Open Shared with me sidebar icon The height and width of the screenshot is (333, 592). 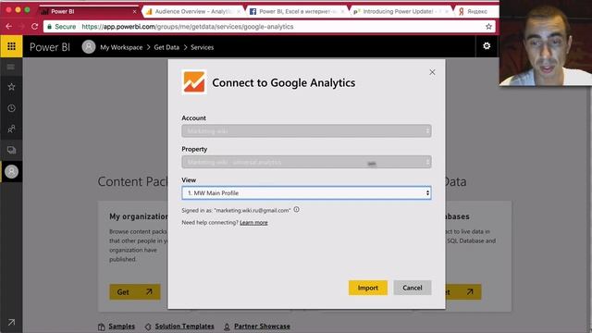coord(11,129)
